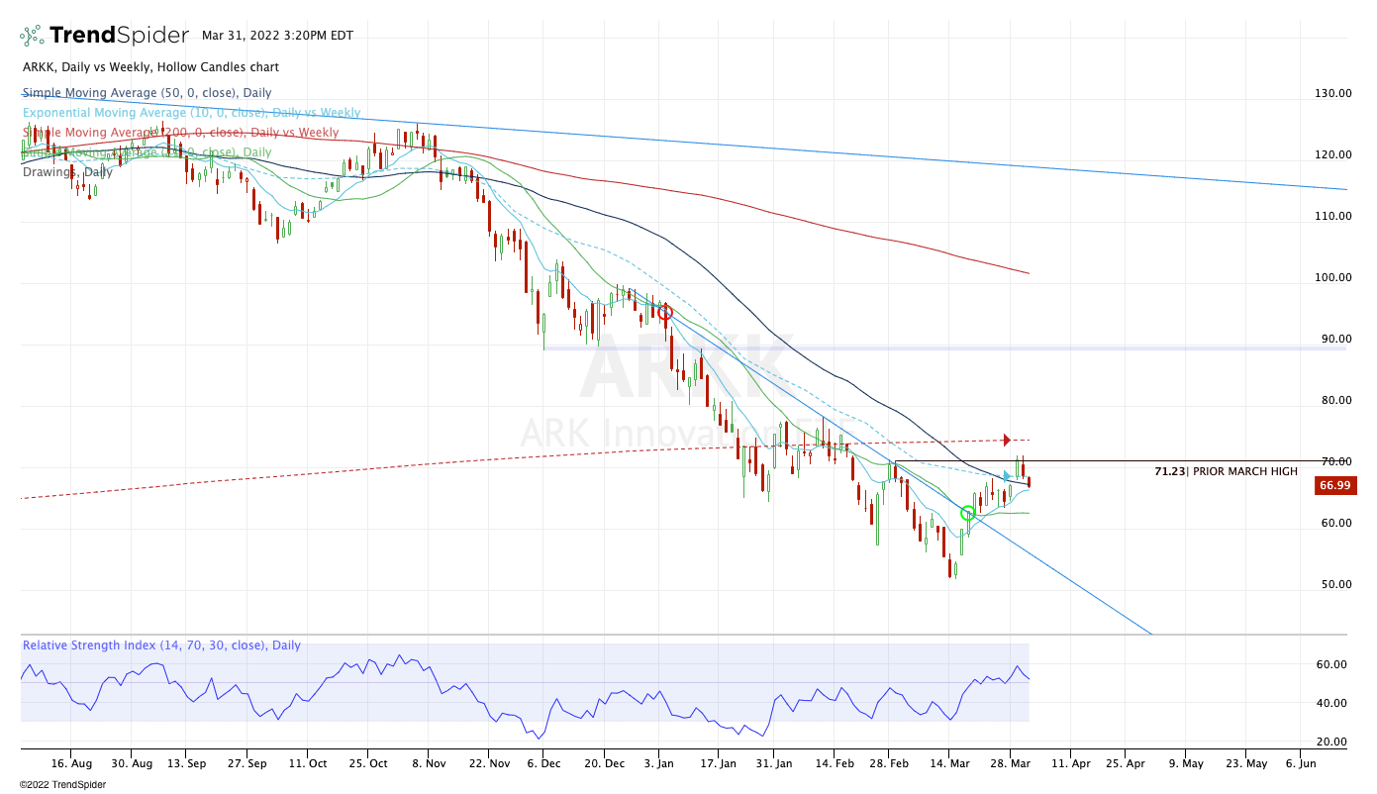Click the 20. Dec date label
This screenshot has height=794, width=1377.
pyautogui.click(x=604, y=764)
